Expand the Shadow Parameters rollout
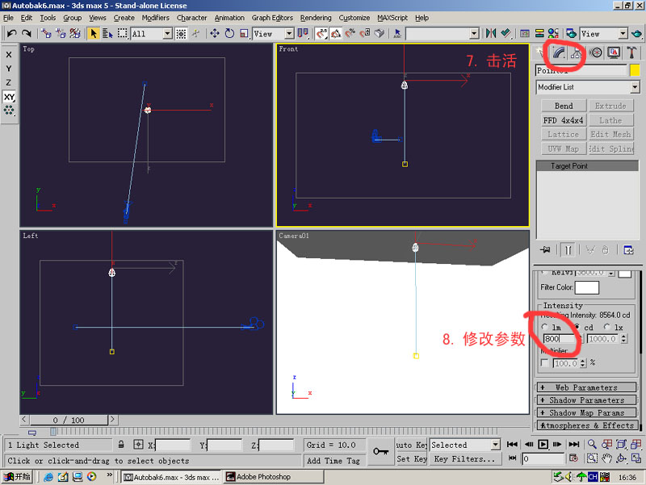The image size is (646, 485). point(587,400)
